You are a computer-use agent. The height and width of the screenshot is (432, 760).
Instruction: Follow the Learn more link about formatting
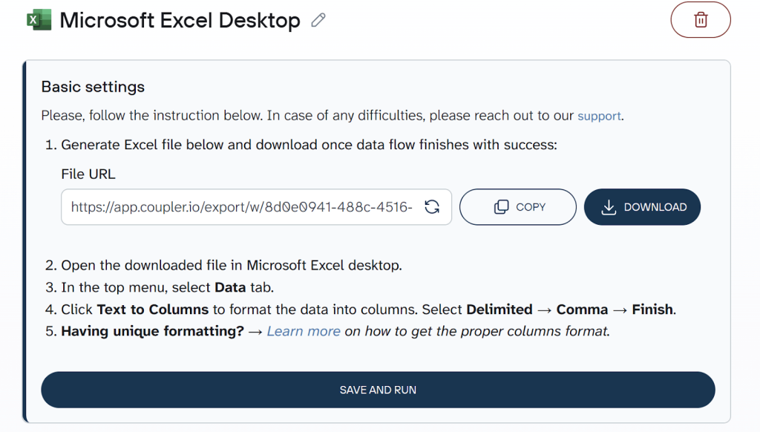click(304, 331)
